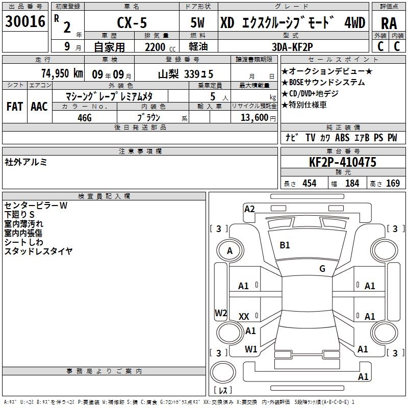408x408 pixels.
Task: Select interior color ブラウン
Action: click(x=148, y=118)
